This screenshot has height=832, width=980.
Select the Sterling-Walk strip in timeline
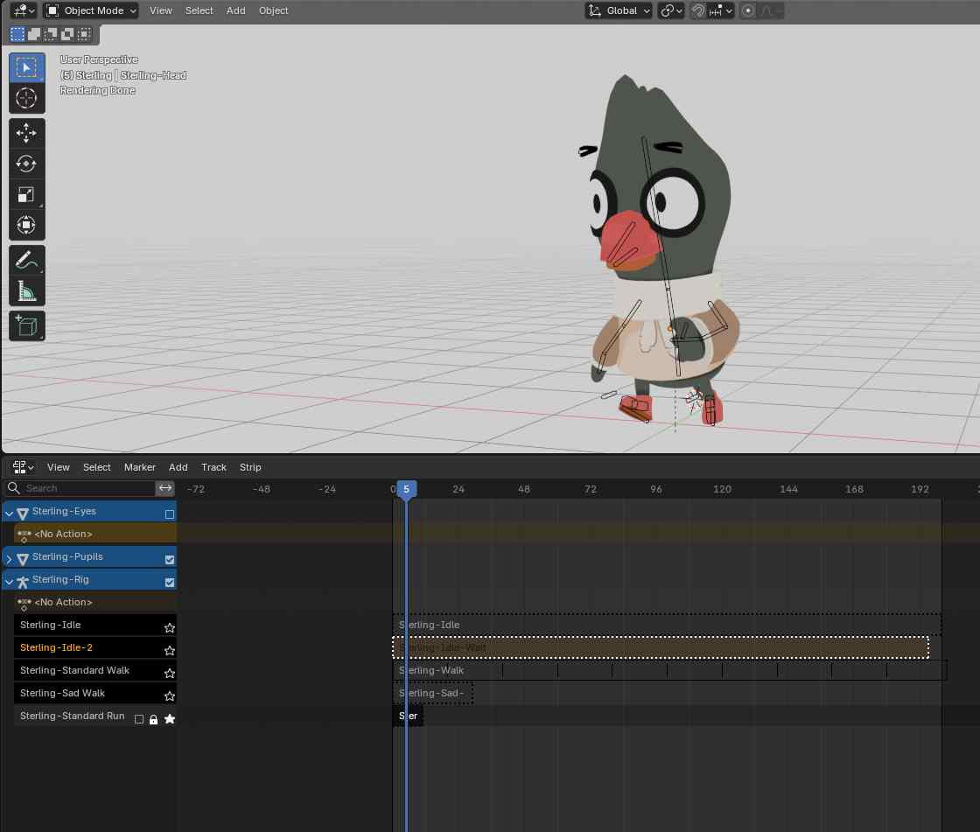pyautogui.click(x=670, y=670)
